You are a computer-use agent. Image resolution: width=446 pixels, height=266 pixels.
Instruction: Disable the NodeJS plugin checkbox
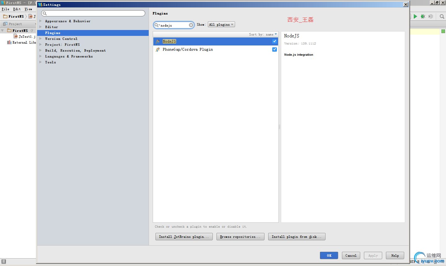tap(274, 41)
